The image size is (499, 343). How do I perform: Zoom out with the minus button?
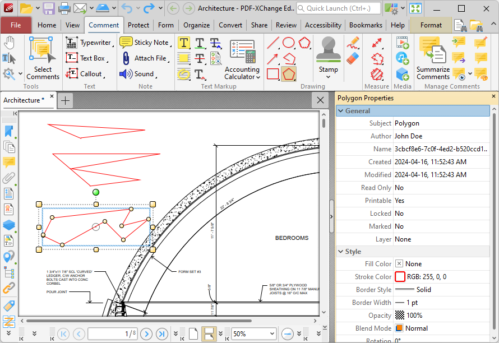click(x=288, y=334)
